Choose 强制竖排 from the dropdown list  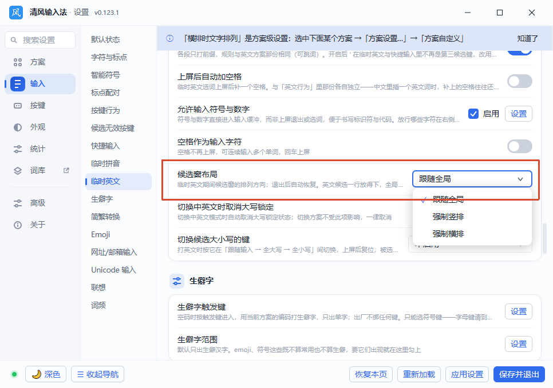click(472, 217)
